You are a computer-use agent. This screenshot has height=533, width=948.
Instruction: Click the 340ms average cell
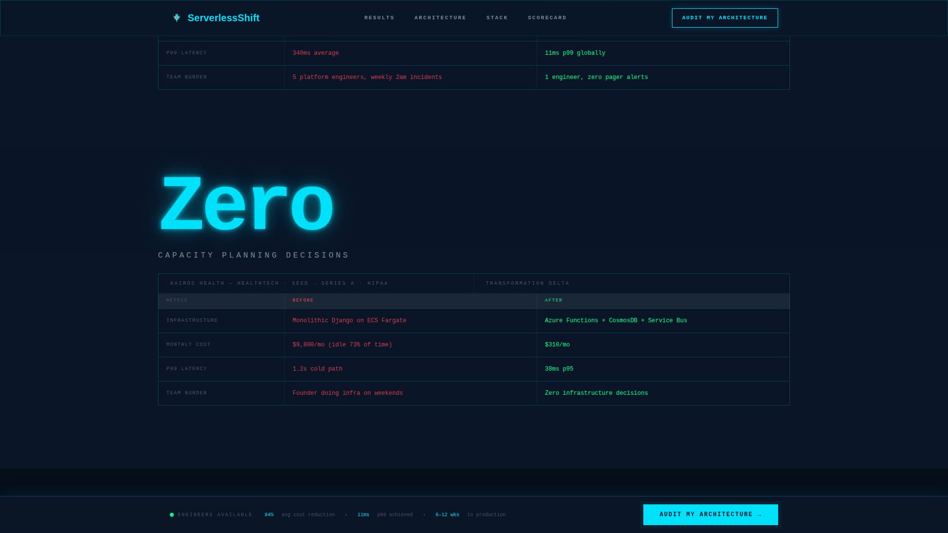[x=410, y=53]
